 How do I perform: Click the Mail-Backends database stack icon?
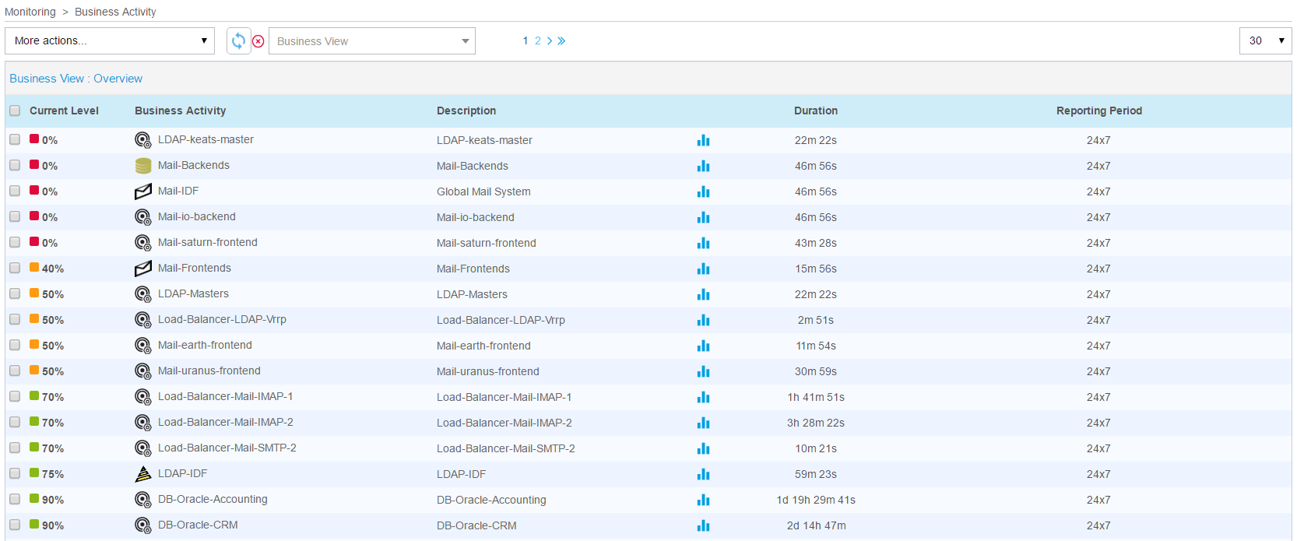tap(143, 166)
